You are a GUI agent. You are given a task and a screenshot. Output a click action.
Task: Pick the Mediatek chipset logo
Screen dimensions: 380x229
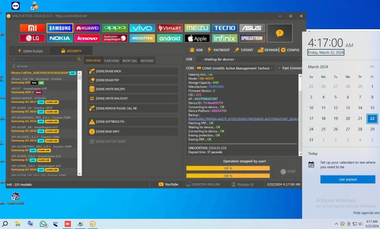(x=142, y=38)
